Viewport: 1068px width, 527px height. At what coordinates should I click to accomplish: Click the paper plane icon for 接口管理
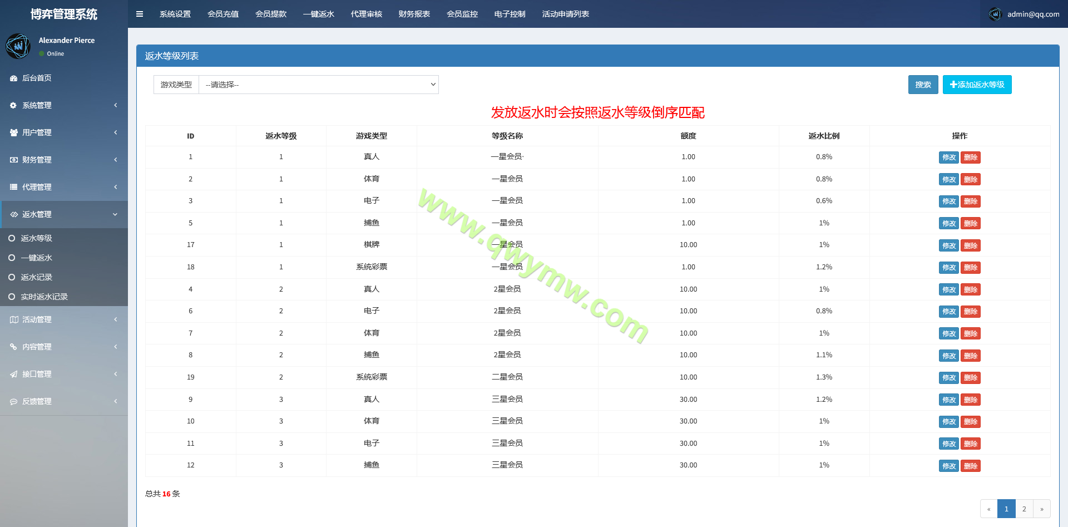tap(13, 375)
